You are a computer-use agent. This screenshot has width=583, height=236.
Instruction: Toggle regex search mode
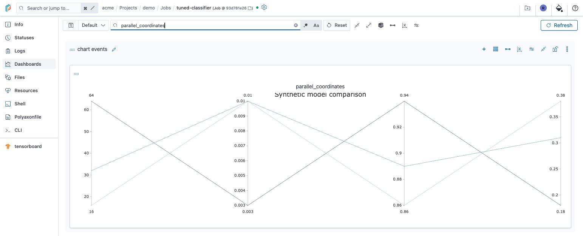[306, 25]
